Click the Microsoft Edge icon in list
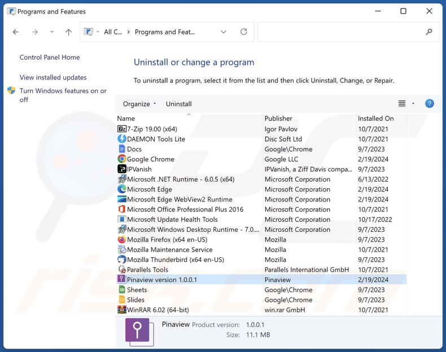 122,189
